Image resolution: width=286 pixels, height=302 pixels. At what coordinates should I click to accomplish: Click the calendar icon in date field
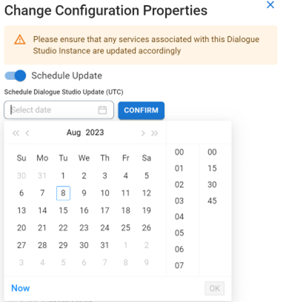point(102,110)
